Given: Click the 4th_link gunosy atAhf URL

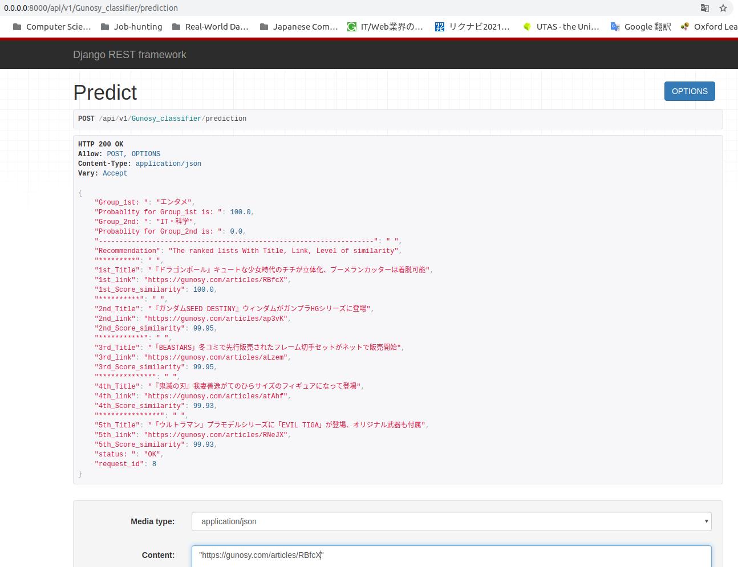Looking at the screenshot, I should (x=216, y=396).
